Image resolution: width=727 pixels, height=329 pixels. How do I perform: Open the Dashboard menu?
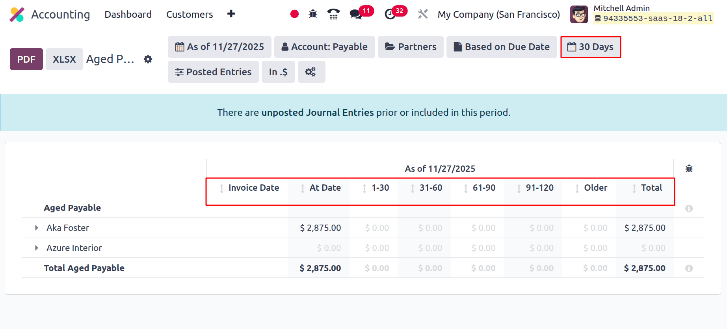(x=128, y=15)
